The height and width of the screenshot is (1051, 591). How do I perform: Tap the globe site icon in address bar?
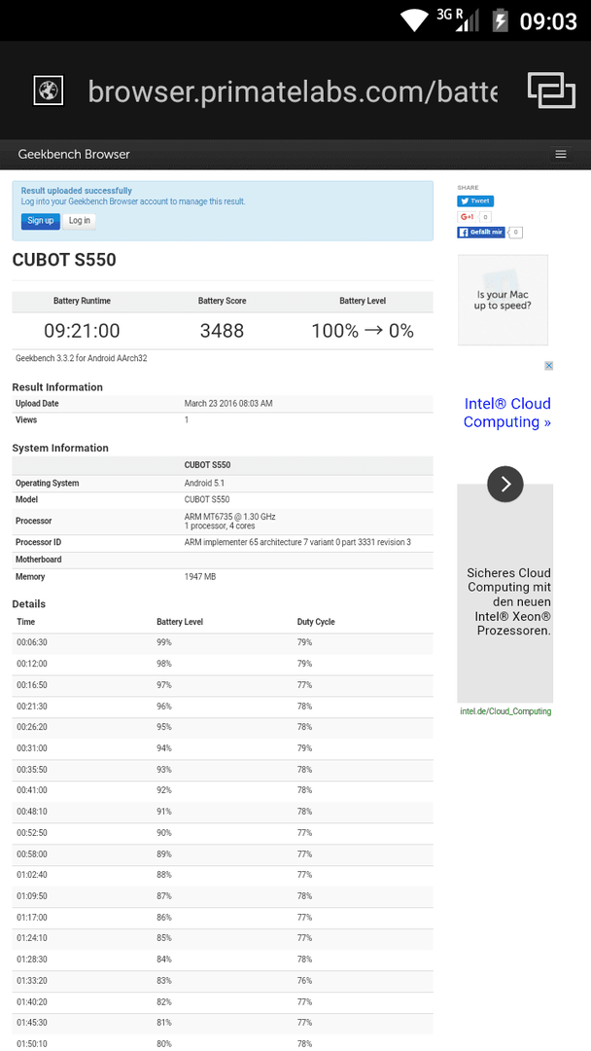click(49, 90)
